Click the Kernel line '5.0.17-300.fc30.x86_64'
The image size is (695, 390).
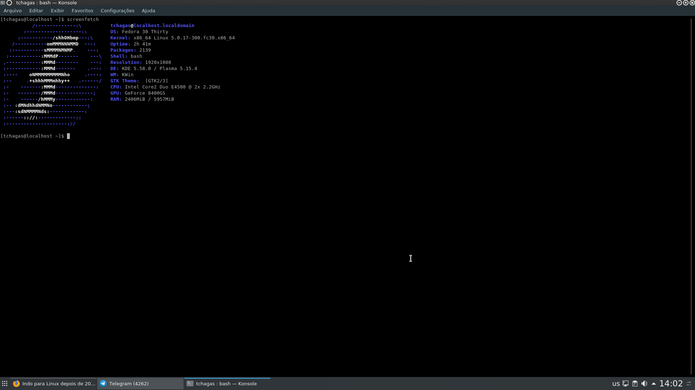point(203,38)
